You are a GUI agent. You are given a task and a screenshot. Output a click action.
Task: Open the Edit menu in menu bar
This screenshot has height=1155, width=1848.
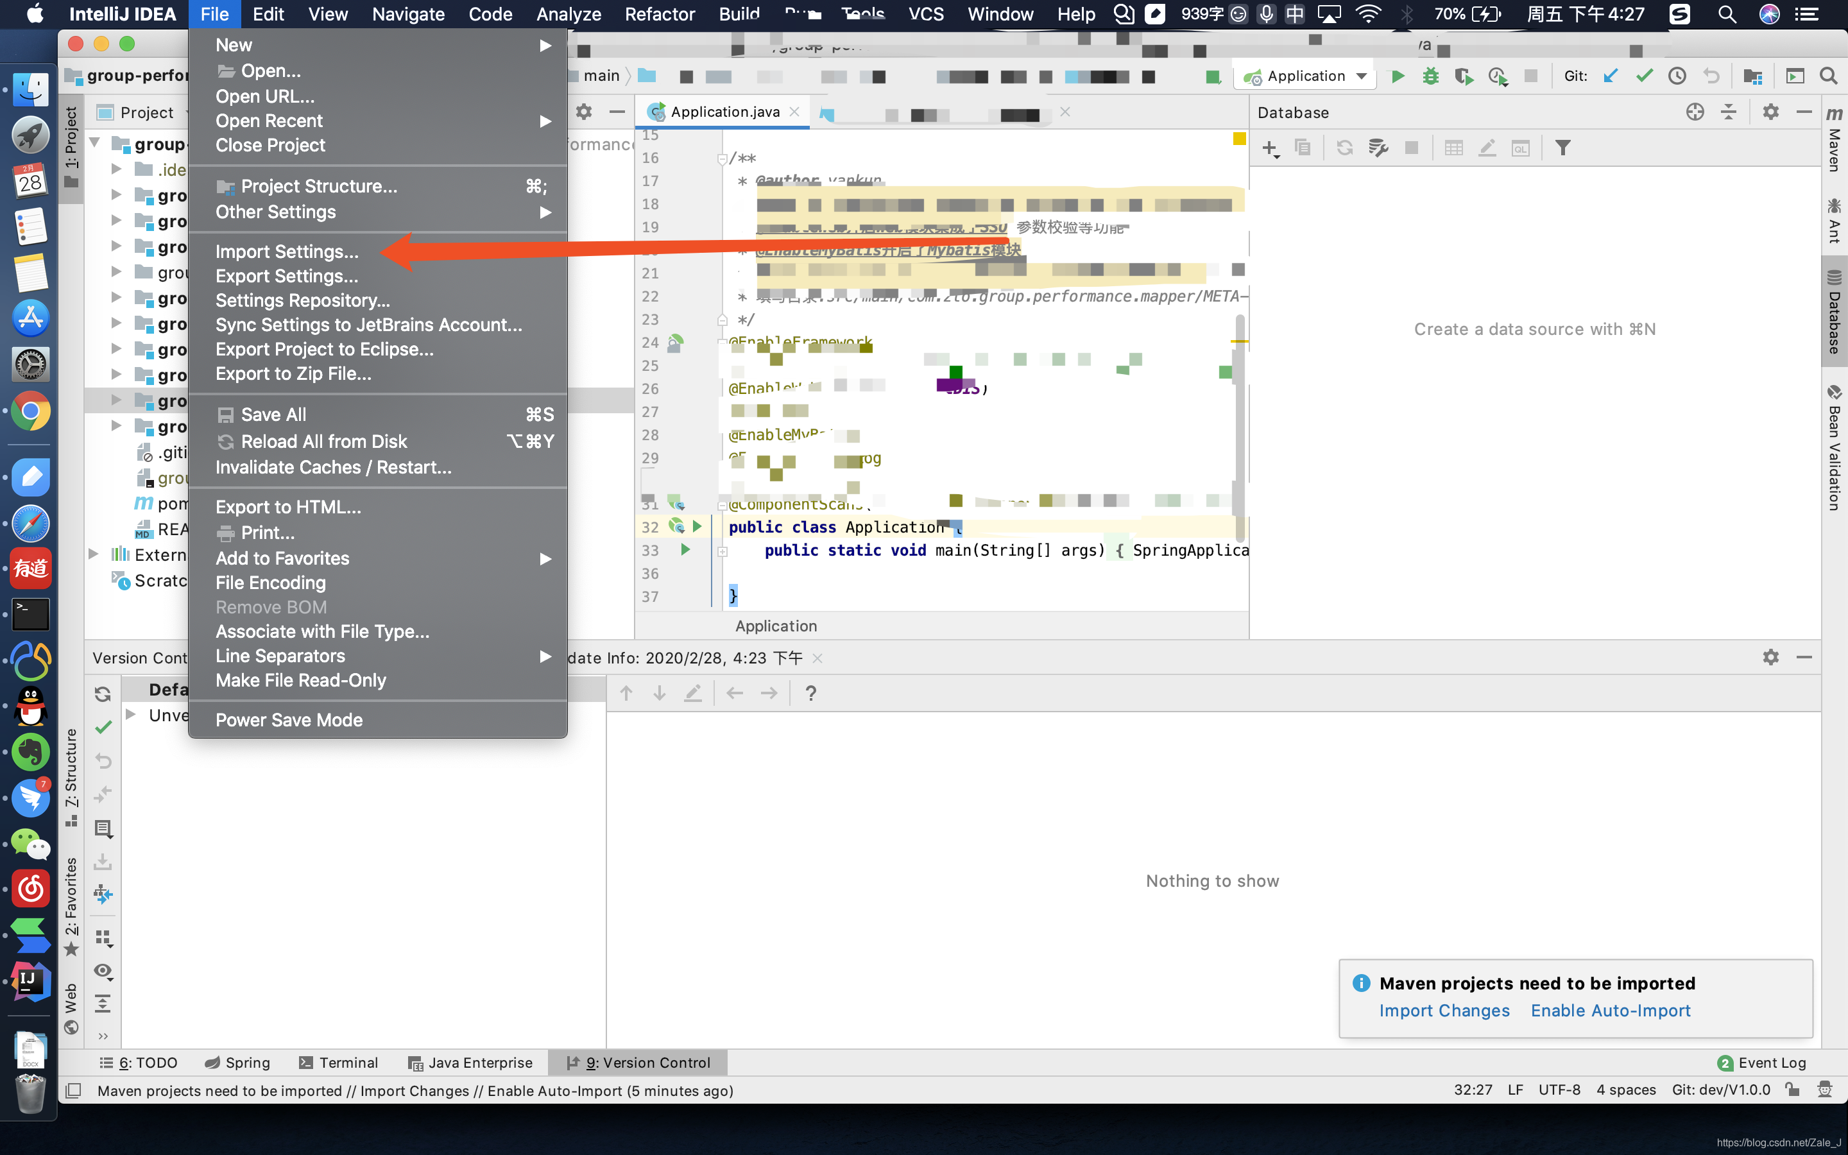(x=268, y=13)
